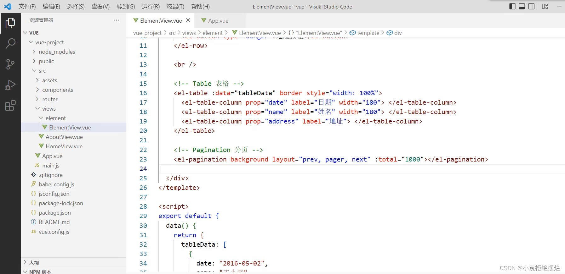
Task: Expand the 大纲 outline section
Action: pos(26,262)
